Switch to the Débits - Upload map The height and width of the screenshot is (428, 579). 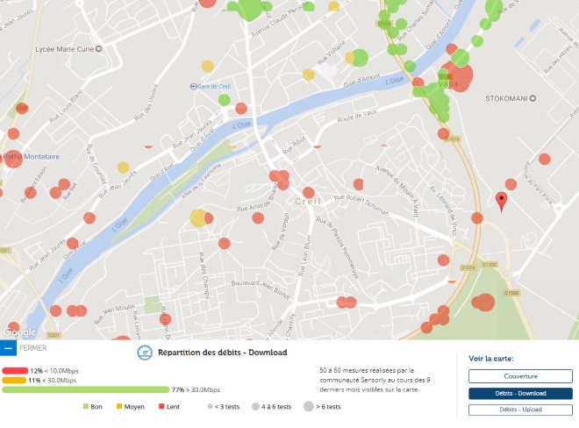tap(519, 410)
